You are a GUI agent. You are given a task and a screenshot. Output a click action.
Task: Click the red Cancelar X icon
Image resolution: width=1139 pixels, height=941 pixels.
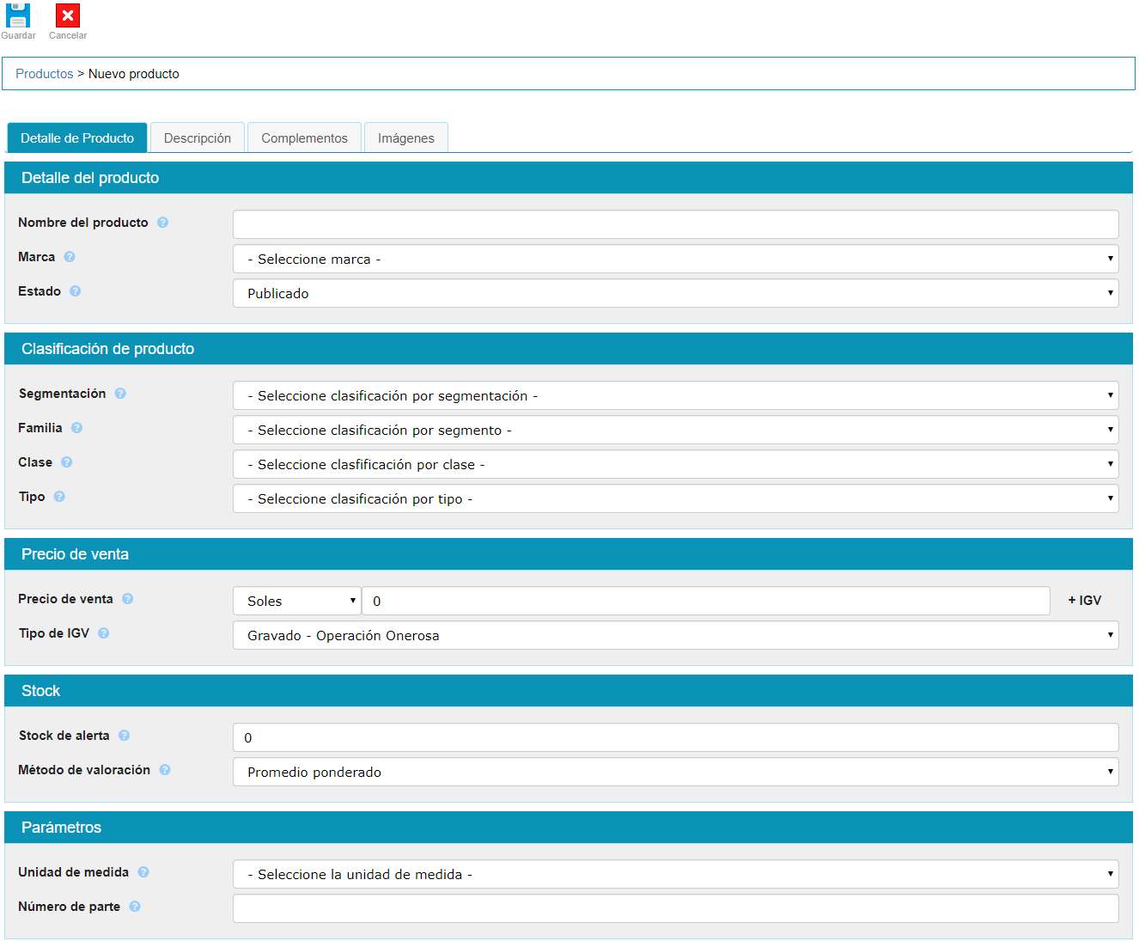click(x=68, y=16)
